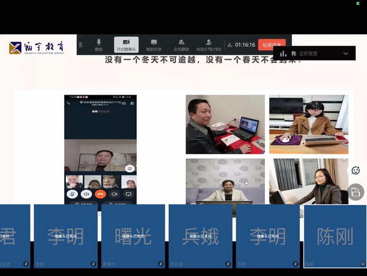
Task: Start a new share with 新的共享
Action: [154, 45]
